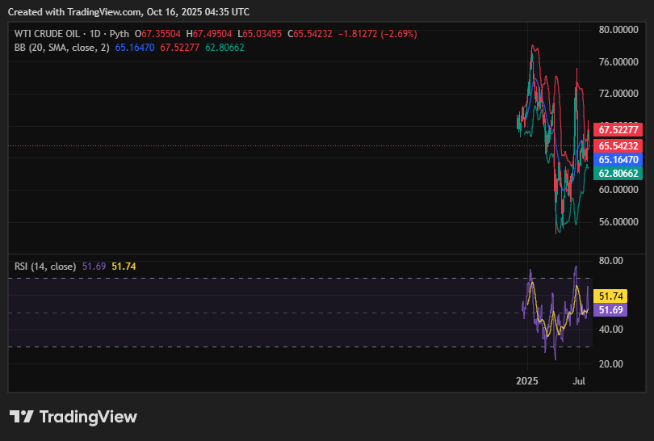The height and width of the screenshot is (441, 654).
Task: Click the red 67.52277 upper band price label
Action: click(x=618, y=130)
